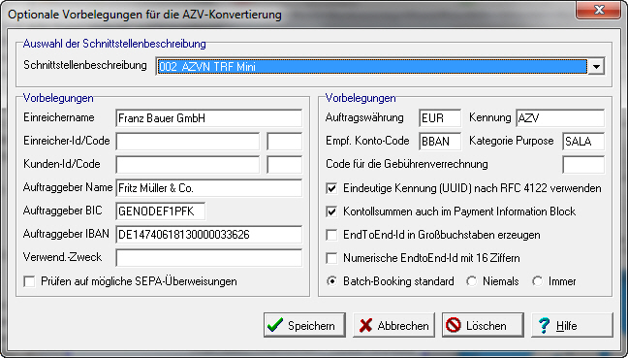
Task: Select the 'Niemals' radio button
Action: (x=472, y=281)
